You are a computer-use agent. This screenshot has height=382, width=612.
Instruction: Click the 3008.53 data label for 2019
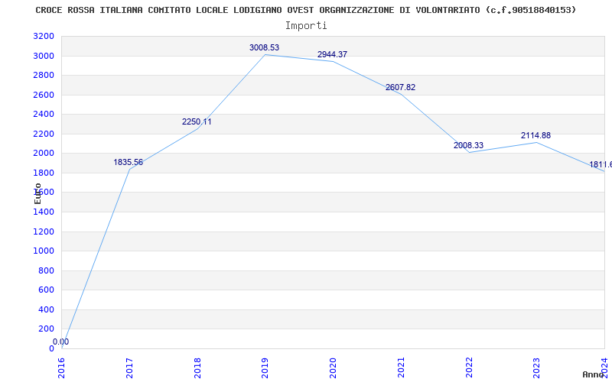pos(264,47)
